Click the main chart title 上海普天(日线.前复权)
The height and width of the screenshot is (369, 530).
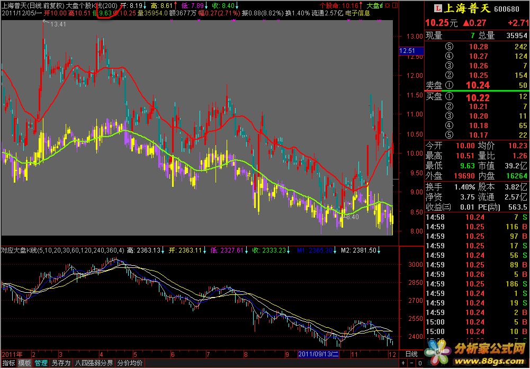click(33, 6)
